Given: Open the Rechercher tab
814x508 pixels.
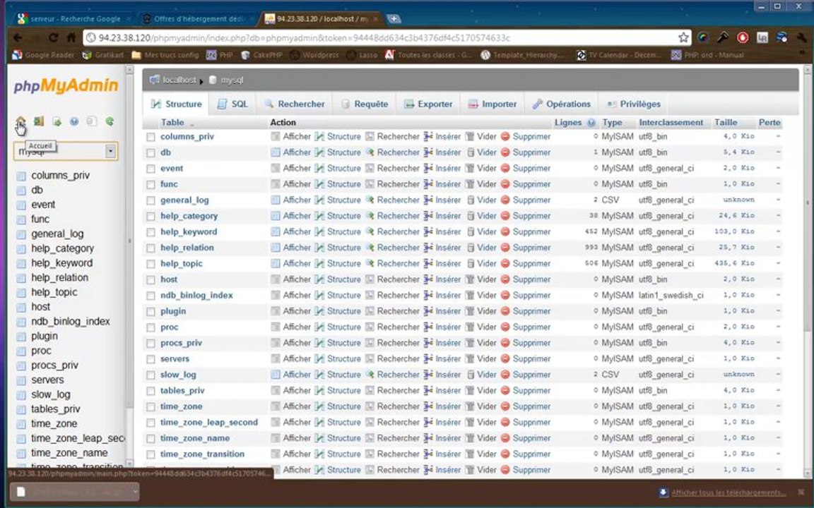Looking at the screenshot, I should [x=295, y=104].
